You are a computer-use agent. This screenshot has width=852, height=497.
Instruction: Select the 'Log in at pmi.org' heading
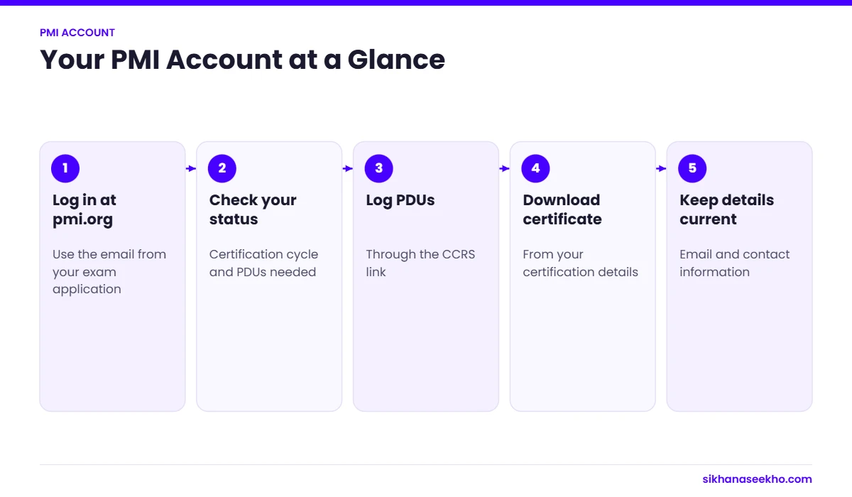pos(84,209)
